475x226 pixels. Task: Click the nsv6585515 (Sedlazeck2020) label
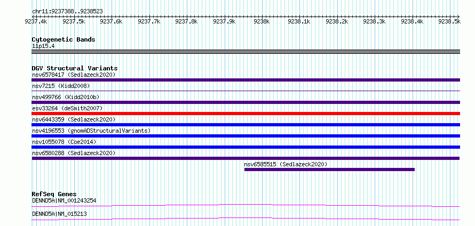pyautogui.click(x=286, y=164)
